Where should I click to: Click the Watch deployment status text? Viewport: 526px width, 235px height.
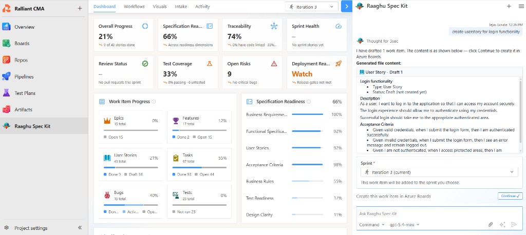click(302, 74)
